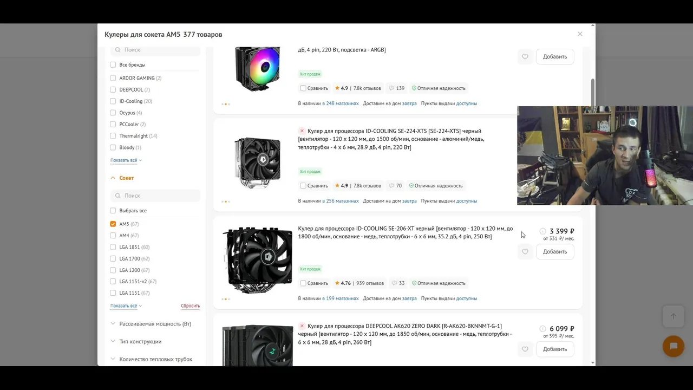Click 939 отзывов of SE-206-XT
The width and height of the screenshot is (693, 390).
click(x=370, y=283)
